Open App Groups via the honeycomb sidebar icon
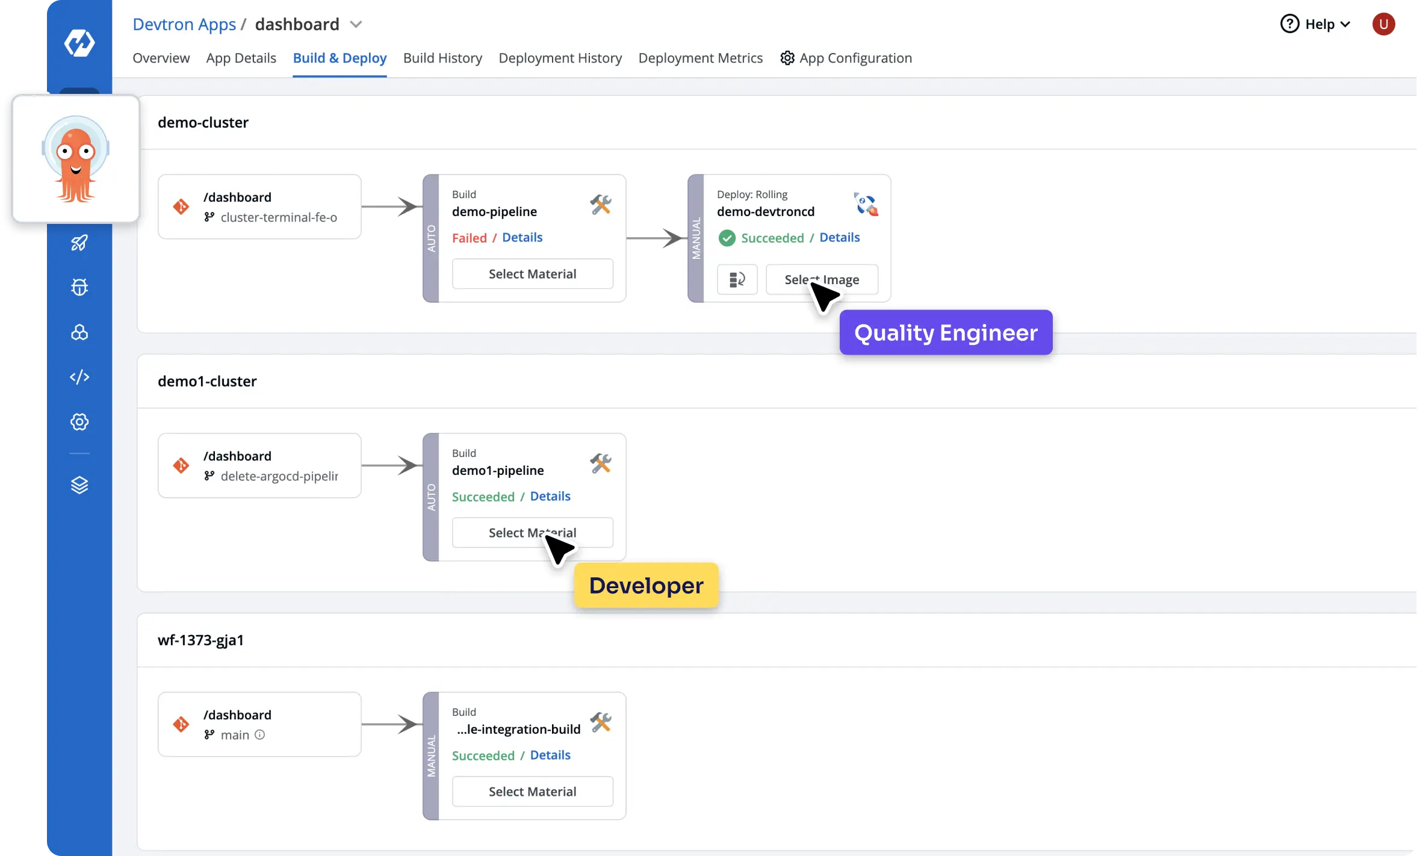The image size is (1417, 856). (x=79, y=332)
